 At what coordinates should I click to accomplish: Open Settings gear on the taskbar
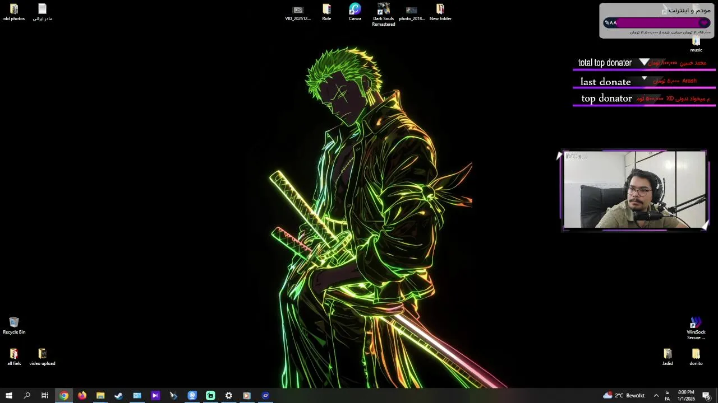[x=229, y=396]
